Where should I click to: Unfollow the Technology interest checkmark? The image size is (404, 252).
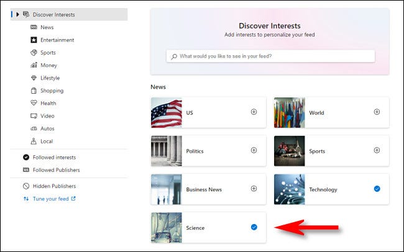click(x=377, y=189)
